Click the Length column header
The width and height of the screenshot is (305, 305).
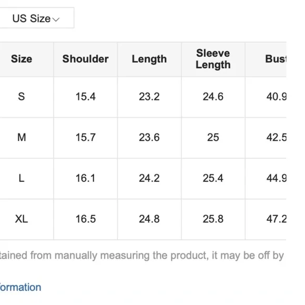pyautogui.click(x=149, y=59)
